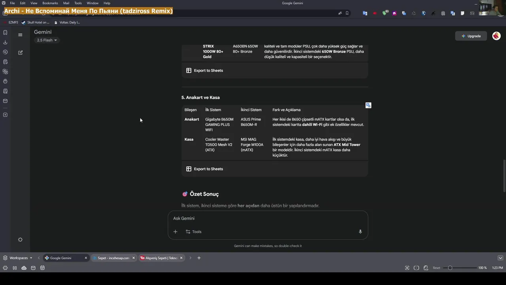Click the Reset zoom button
The image size is (506, 285).
pyautogui.click(x=436, y=268)
